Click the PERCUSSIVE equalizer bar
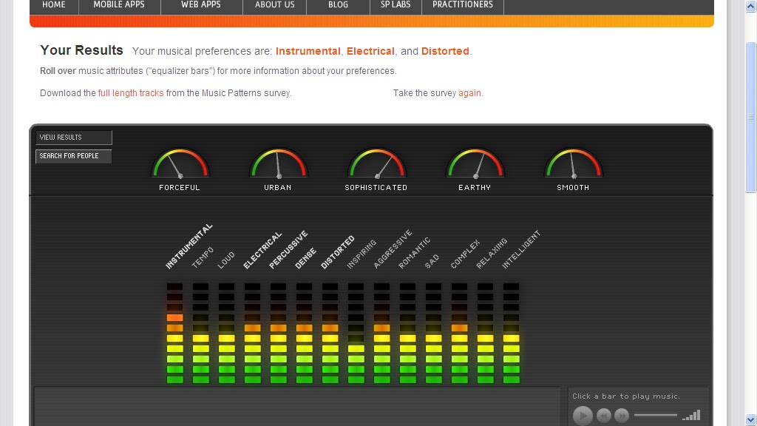The width and height of the screenshot is (757, 426). point(278,334)
